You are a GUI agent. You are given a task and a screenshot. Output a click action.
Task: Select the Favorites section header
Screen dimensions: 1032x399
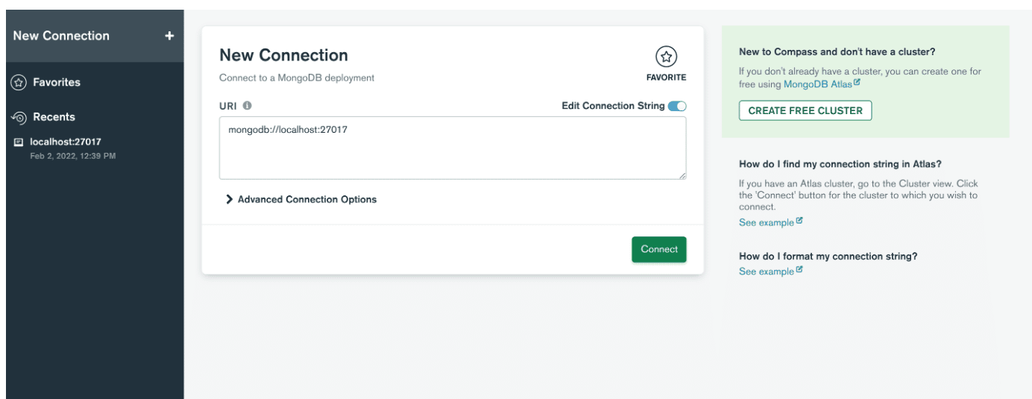[57, 82]
